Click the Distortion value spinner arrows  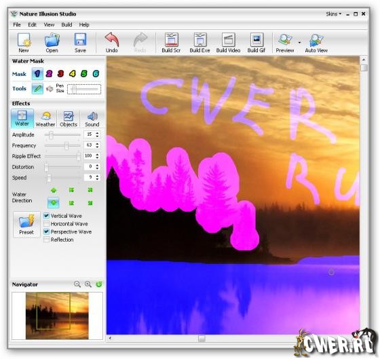(x=97, y=166)
